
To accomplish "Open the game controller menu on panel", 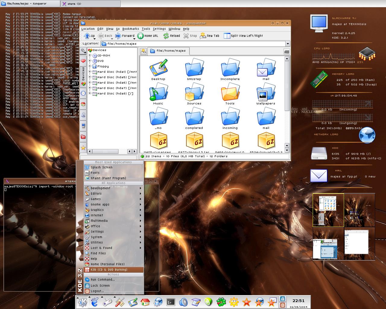I will [x=107, y=302].
